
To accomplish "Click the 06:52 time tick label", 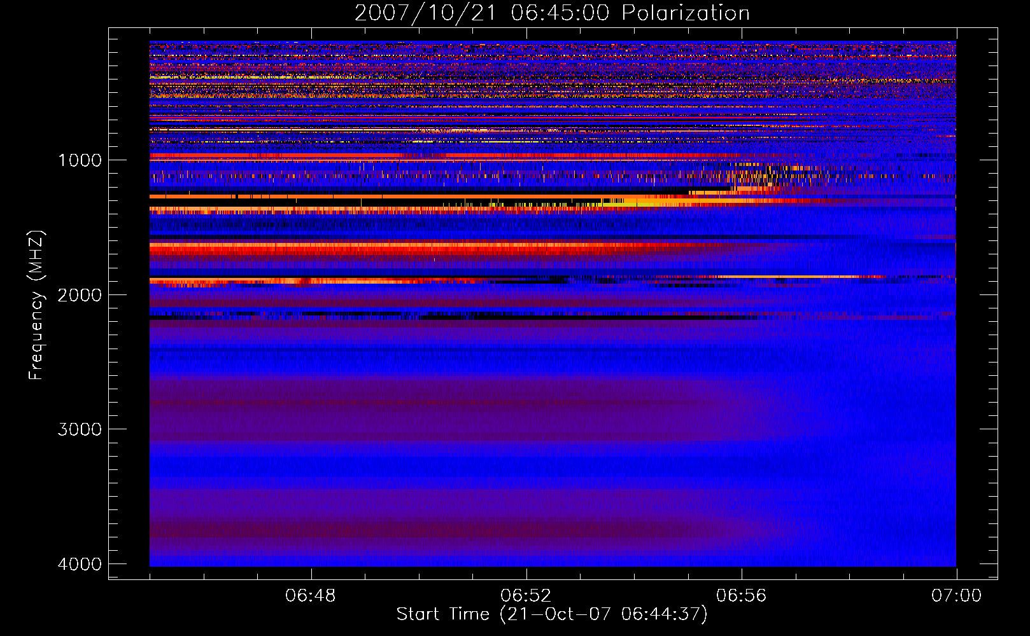I will (526, 596).
